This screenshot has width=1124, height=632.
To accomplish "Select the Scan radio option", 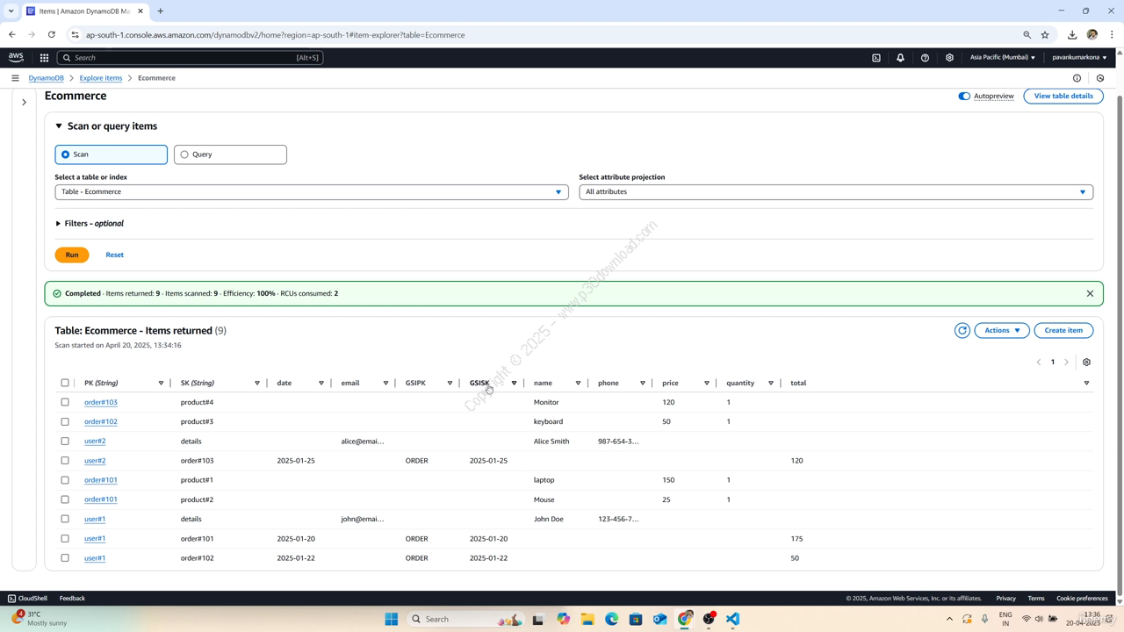I will (111, 154).
